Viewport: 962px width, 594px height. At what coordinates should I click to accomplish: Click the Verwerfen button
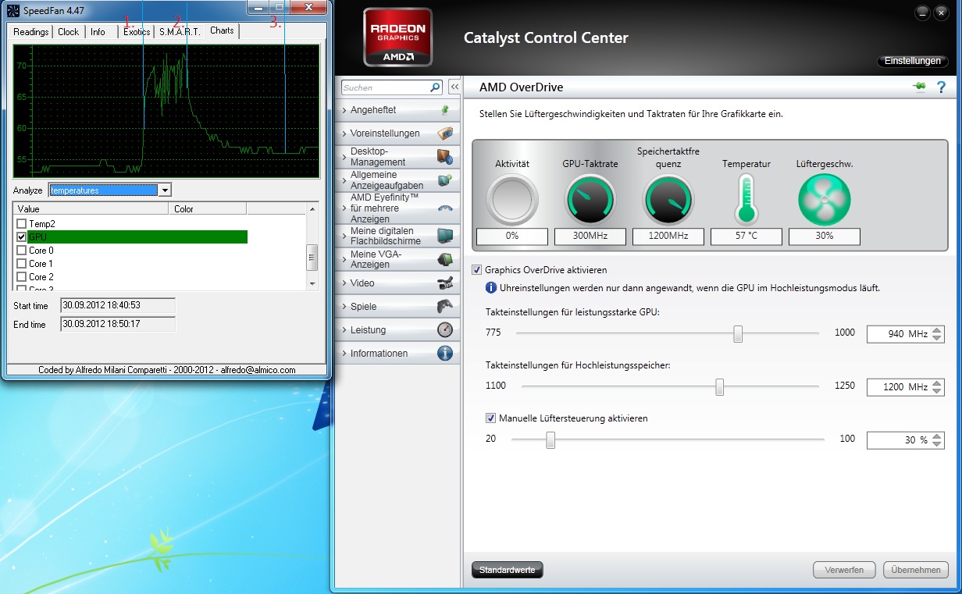pyautogui.click(x=844, y=570)
